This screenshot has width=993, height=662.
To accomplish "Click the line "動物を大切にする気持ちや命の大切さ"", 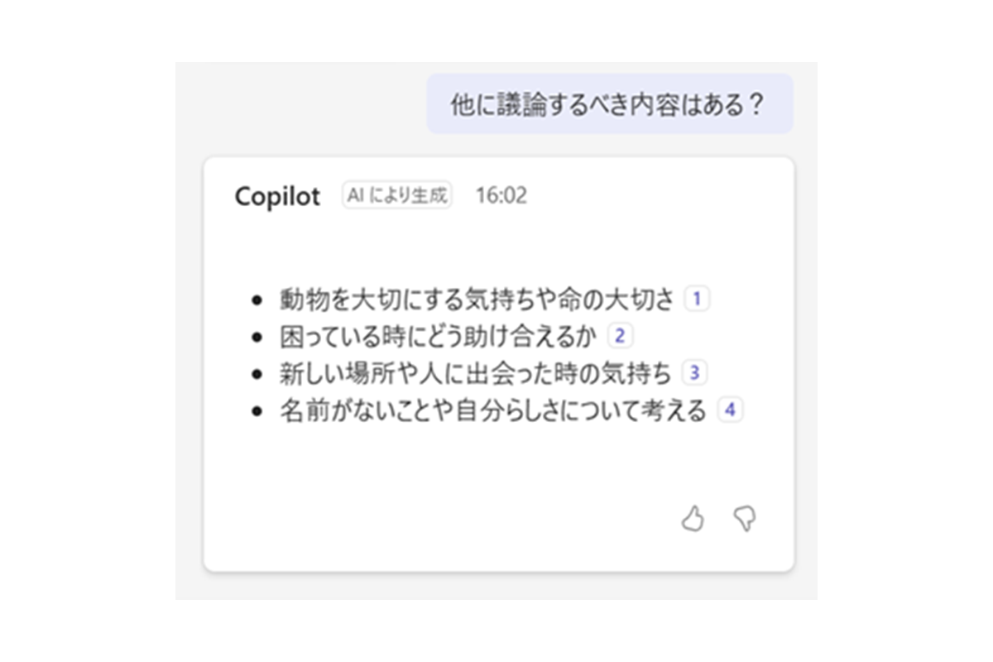I will pos(477,300).
